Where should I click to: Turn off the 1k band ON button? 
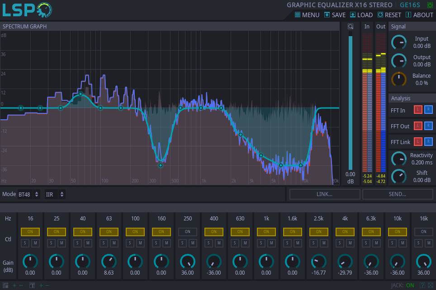pyautogui.click(x=266, y=232)
